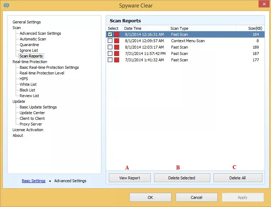Select checkbox for 12:03:17 AM report
This screenshot has width=271, height=207.
110,47
